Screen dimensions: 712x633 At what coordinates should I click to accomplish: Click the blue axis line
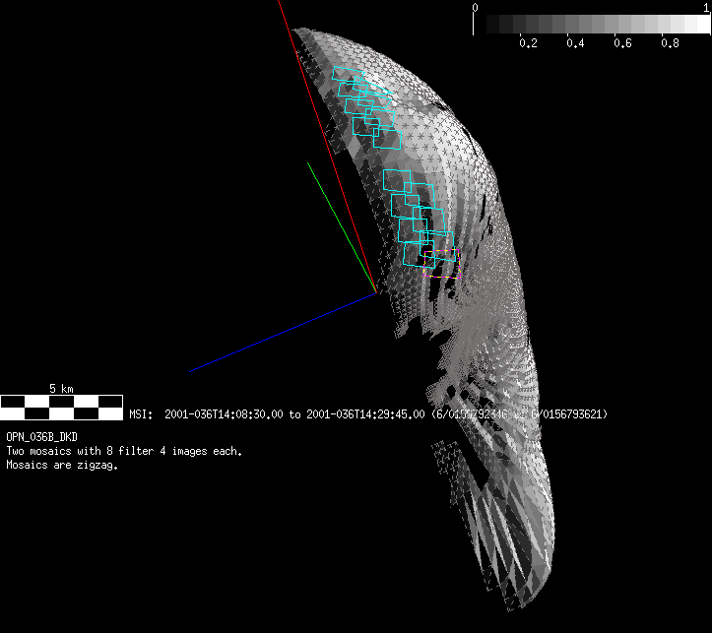284,332
